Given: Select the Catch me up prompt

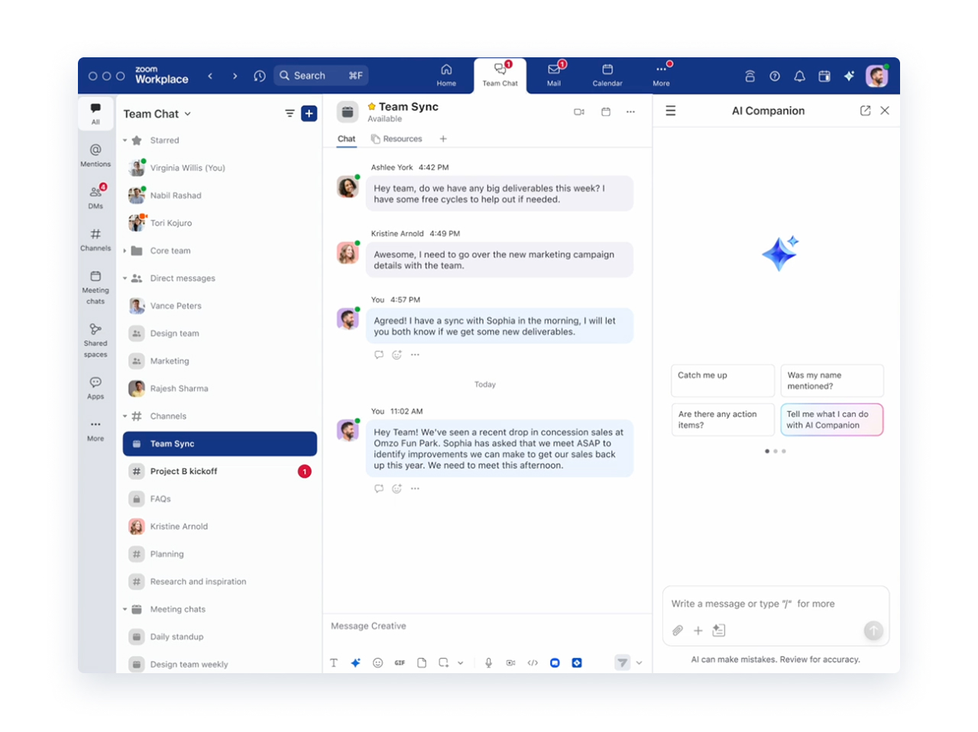Looking at the screenshot, I should [723, 381].
